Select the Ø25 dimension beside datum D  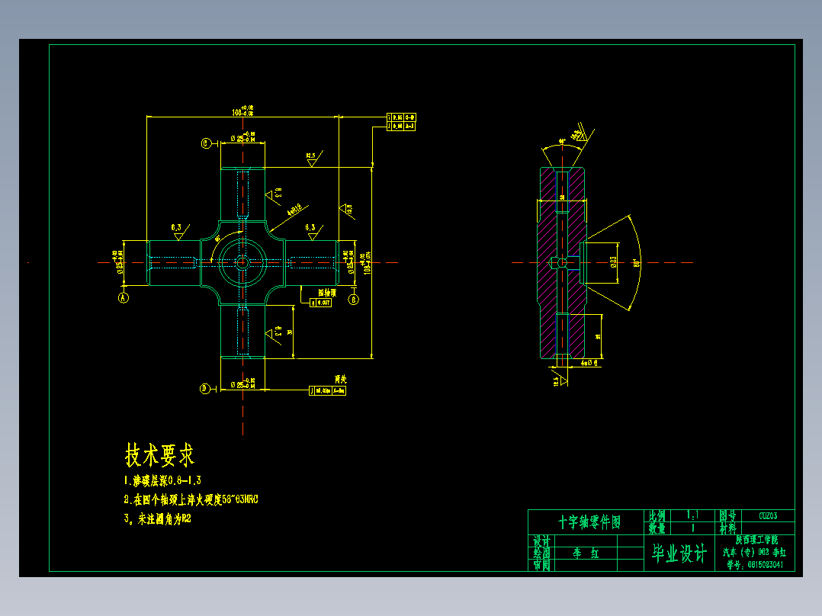tap(242, 383)
